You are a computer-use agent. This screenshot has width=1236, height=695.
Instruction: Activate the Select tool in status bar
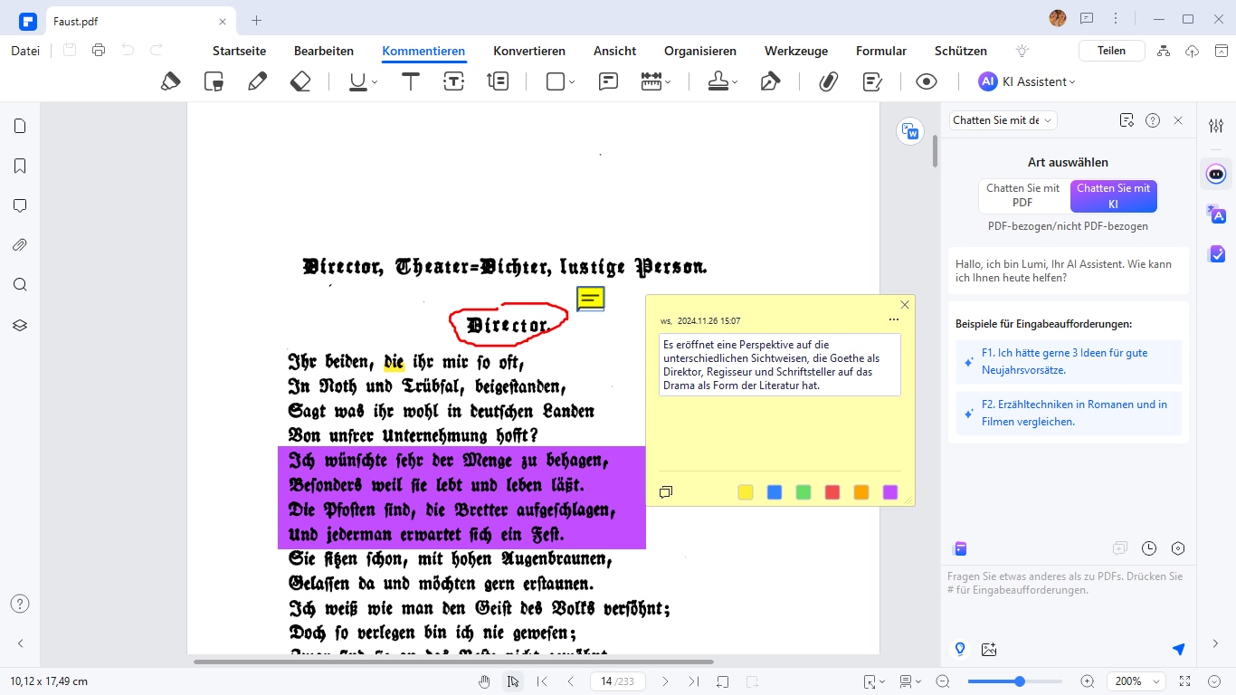tap(513, 681)
